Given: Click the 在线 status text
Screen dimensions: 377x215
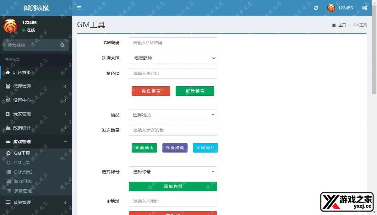Looking at the screenshot, I should pyautogui.click(x=31, y=30).
